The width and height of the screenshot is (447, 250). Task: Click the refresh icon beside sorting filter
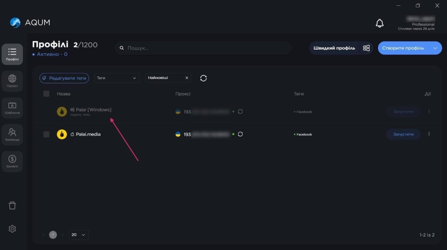click(x=203, y=78)
